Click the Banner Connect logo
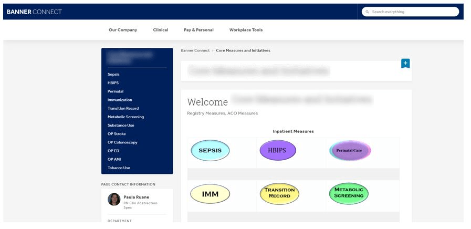This screenshot has height=229, width=471. [34, 12]
